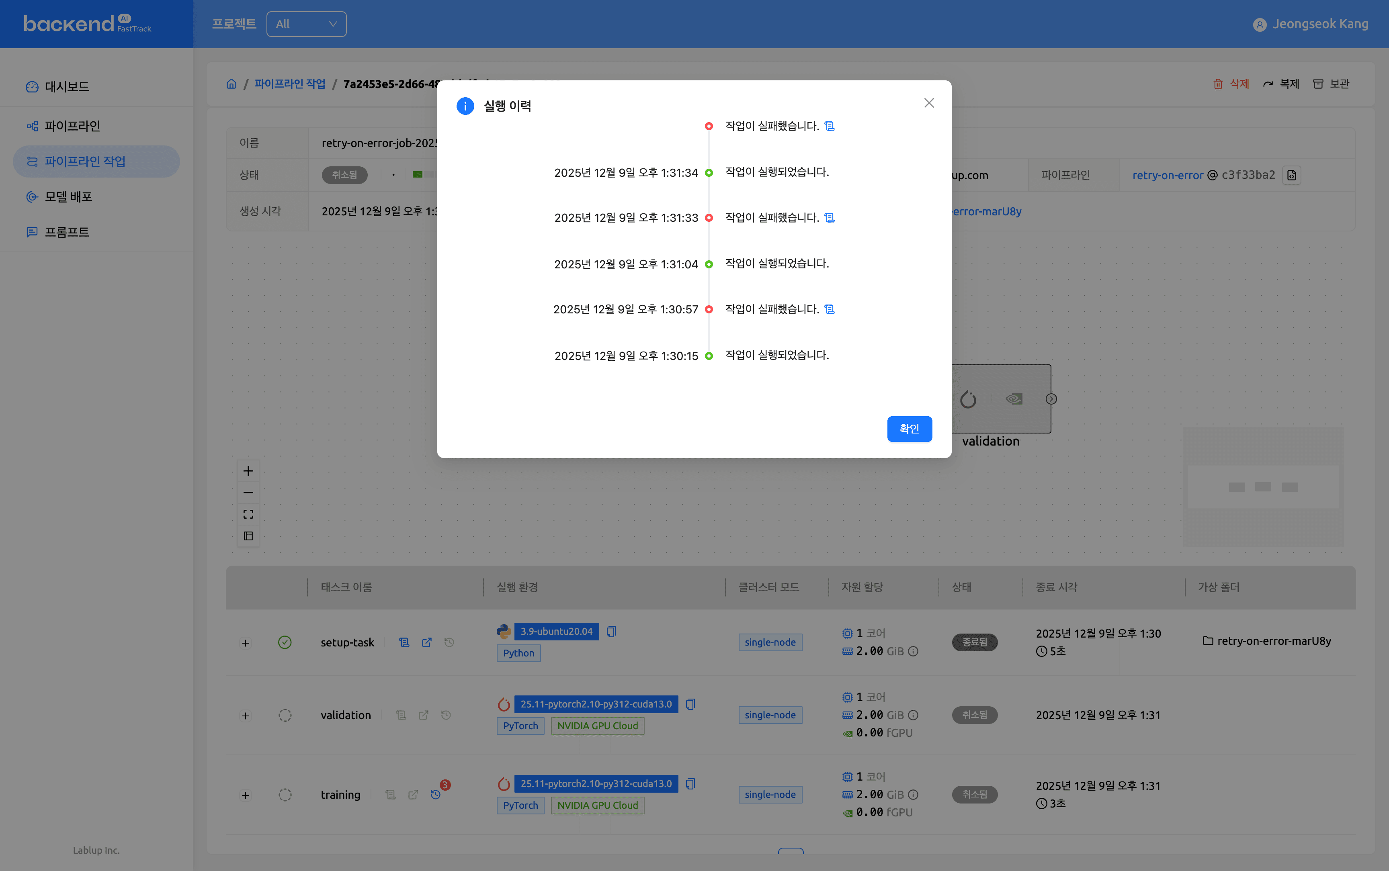This screenshot has width=1389, height=871.
Task: Open execution history for training task
Action: pyautogui.click(x=436, y=794)
